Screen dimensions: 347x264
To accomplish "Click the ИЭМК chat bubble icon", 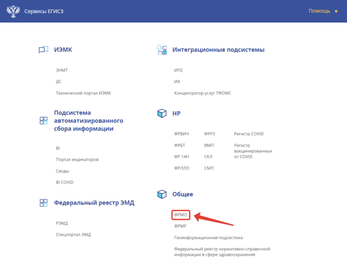I will click(43, 50).
